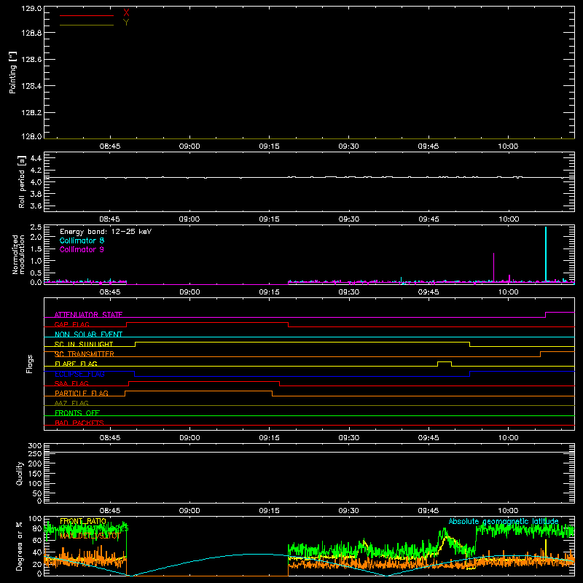Click the tall cyan Collimator 8 spike
583x583 pixels.
(546, 254)
